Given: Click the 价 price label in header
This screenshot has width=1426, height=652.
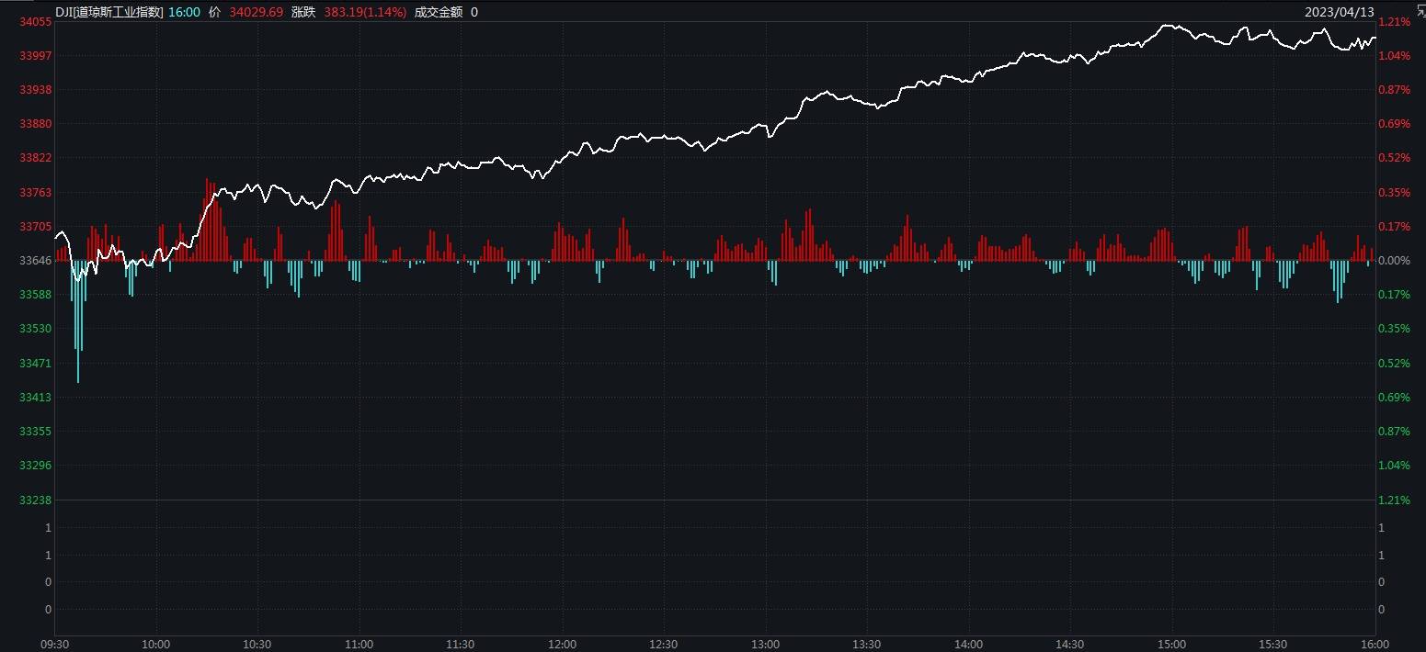Looking at the screenshot, I should 214,12.
